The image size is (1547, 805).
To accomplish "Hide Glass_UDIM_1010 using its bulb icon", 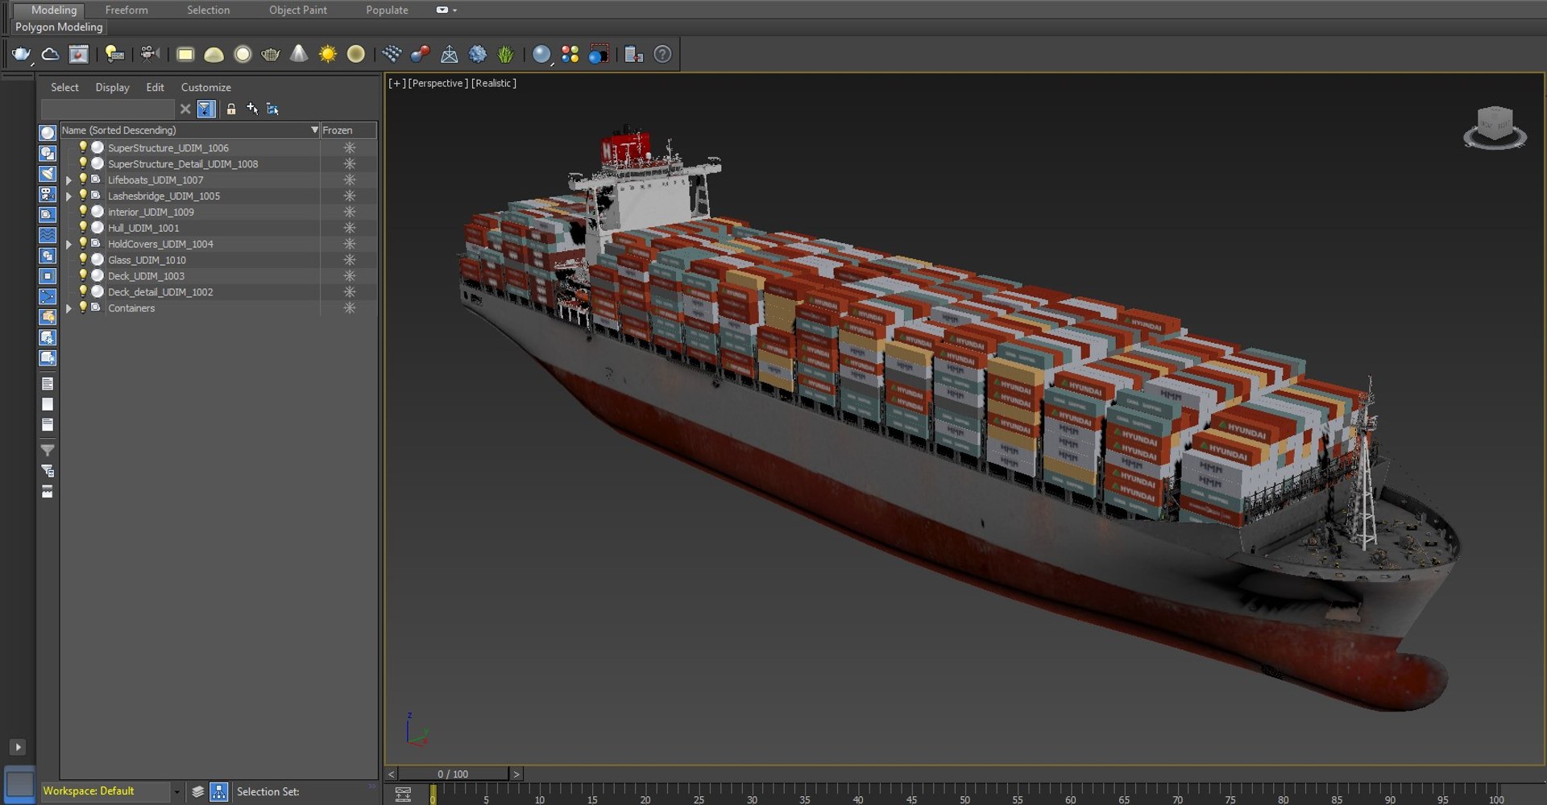I will [82, 259].
